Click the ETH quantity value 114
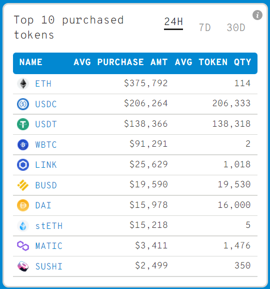Screen dimensions: 270x289 (x=242, y=83)
